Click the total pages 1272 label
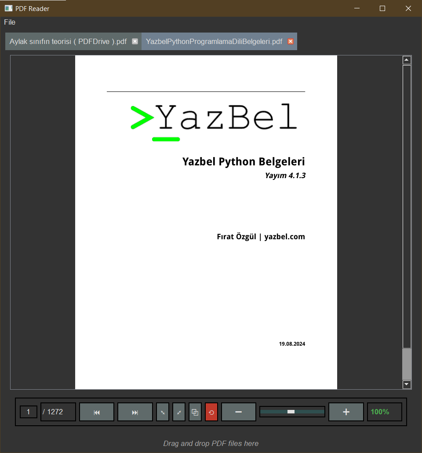 pos(58,412)
